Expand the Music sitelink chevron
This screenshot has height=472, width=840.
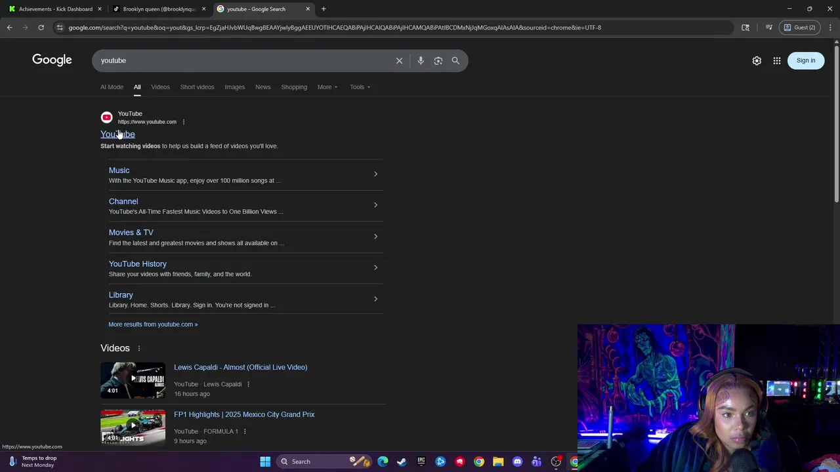(x=375, y=174)
